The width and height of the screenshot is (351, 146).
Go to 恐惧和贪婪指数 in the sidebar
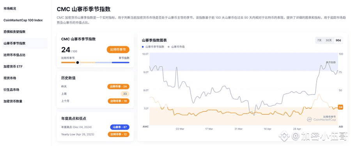(14, 32)
